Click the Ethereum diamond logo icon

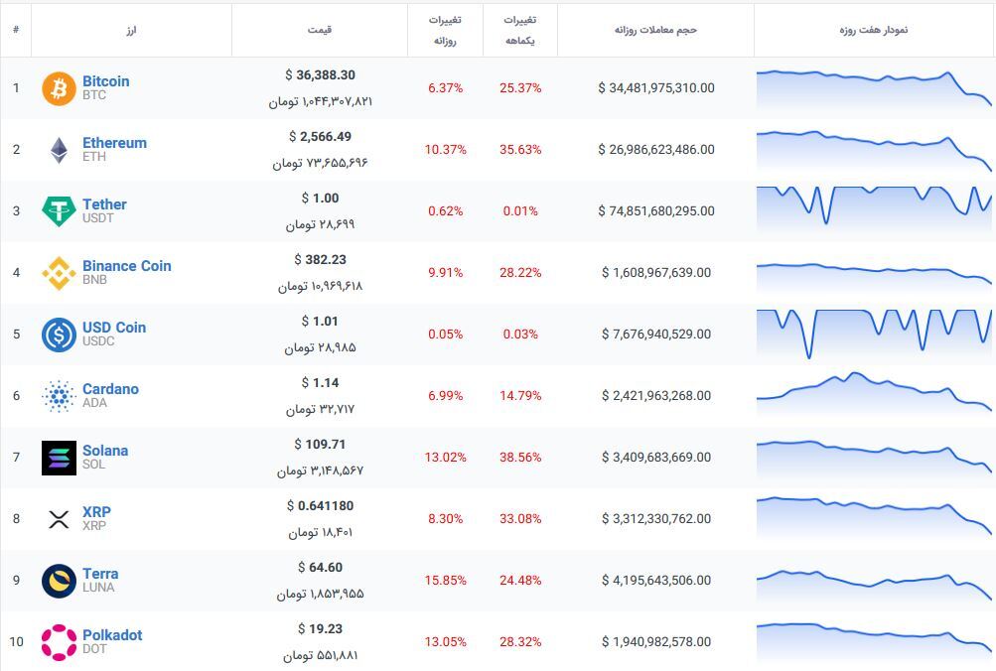coord(59,150)
